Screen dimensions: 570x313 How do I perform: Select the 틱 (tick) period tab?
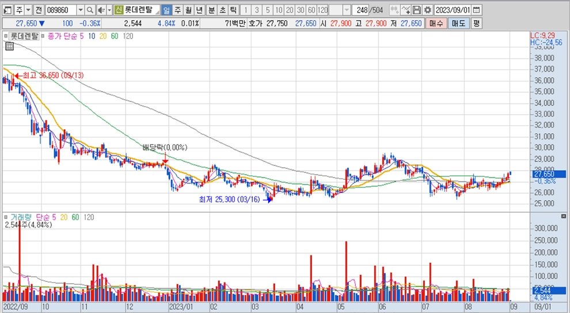click(x=233, y=10)
